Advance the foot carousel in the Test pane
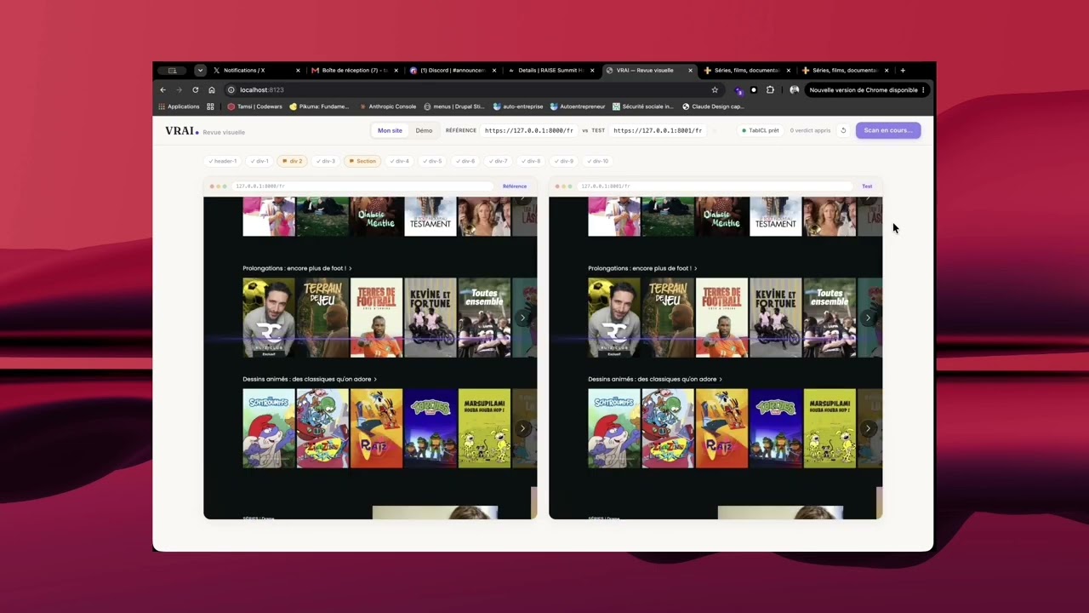1089x613 pixels. (x=868, y=318)
